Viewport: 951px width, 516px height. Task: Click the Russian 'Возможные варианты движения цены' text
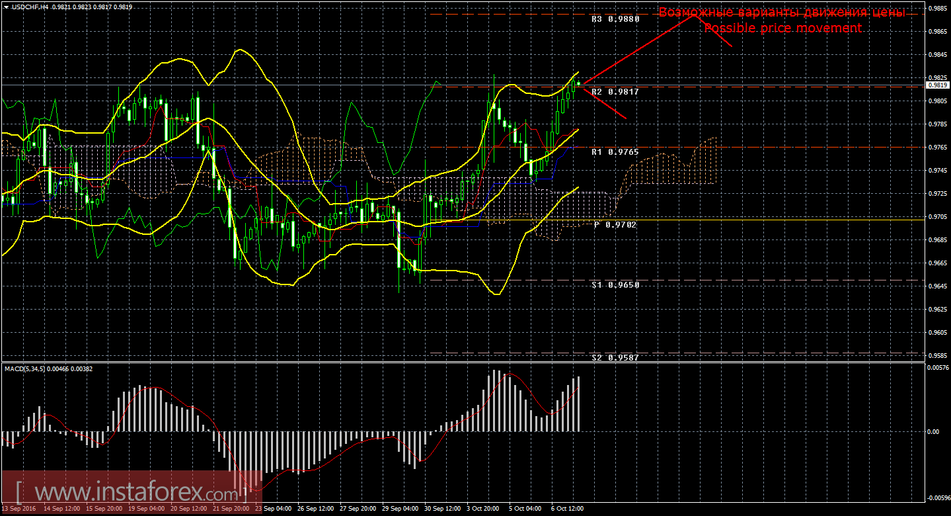coord(782,13)
